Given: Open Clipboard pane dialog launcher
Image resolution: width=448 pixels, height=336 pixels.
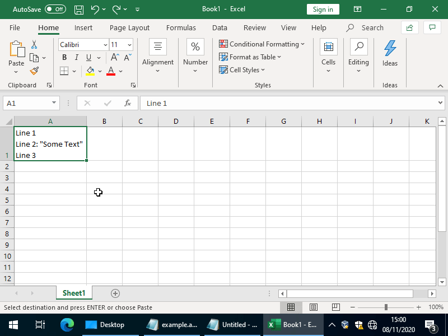Looking at the screenshot, I should [x=49, y=85].
